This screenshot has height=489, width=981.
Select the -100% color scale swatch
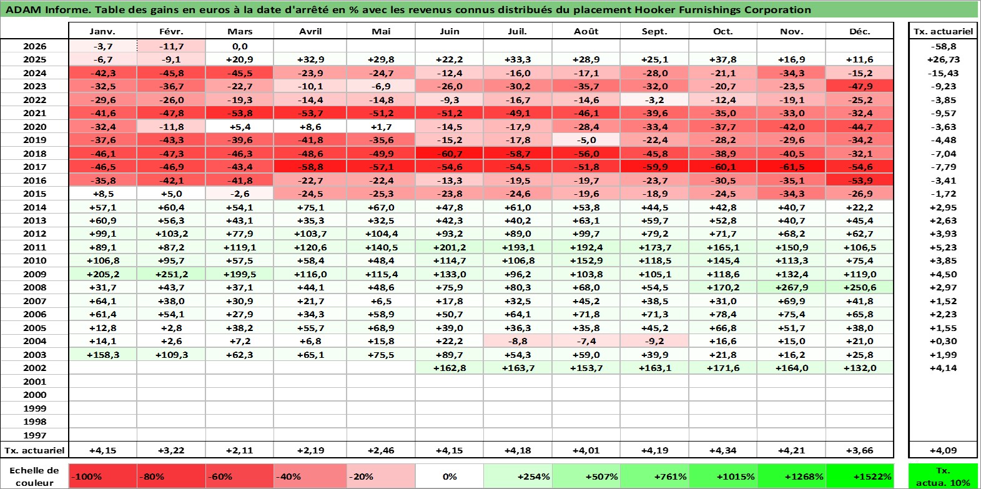[103, 476]
